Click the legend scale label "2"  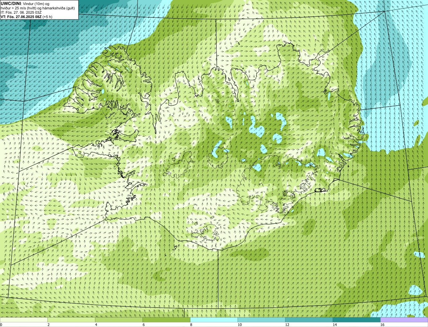pos(48,325)
